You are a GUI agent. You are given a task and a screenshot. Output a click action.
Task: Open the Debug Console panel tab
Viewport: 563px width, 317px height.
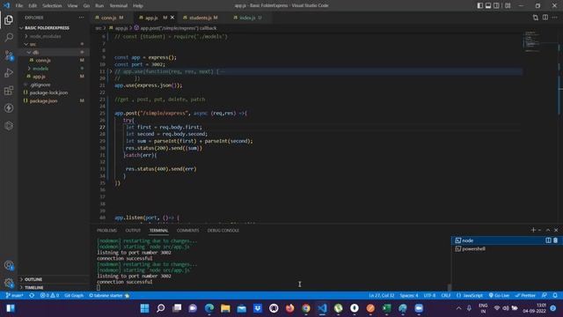coord(223,231)
